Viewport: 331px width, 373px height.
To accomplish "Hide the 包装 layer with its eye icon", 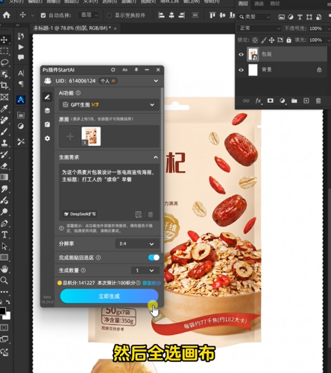I will pyautogui.click(x=241, y=54).
